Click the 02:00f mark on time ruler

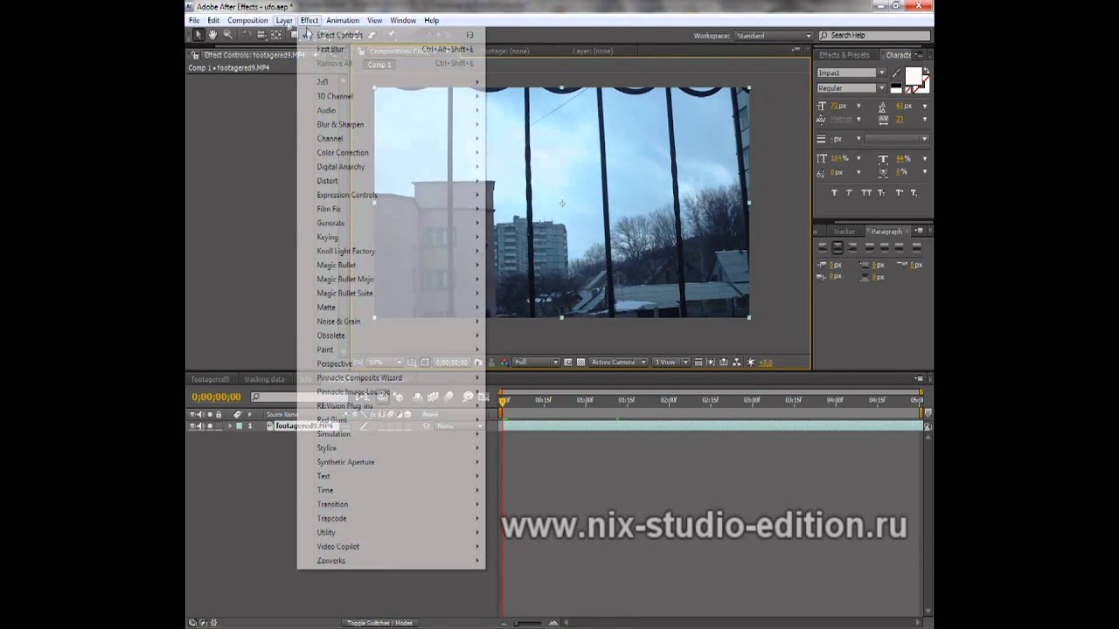click(x=669, y=400)
